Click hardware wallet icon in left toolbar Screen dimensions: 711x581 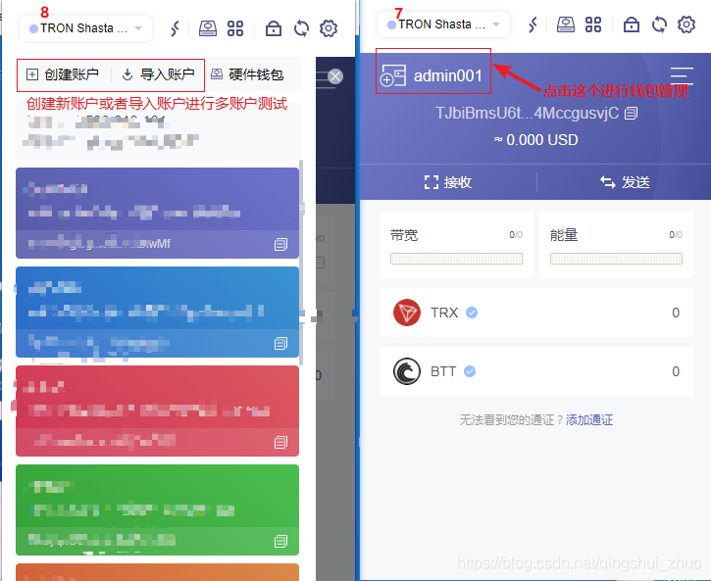pos(208,28)
